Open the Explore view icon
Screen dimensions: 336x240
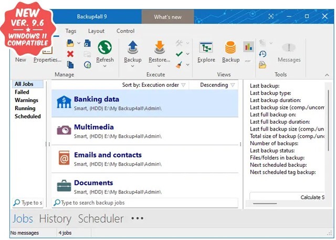click(x=206, y=48)
